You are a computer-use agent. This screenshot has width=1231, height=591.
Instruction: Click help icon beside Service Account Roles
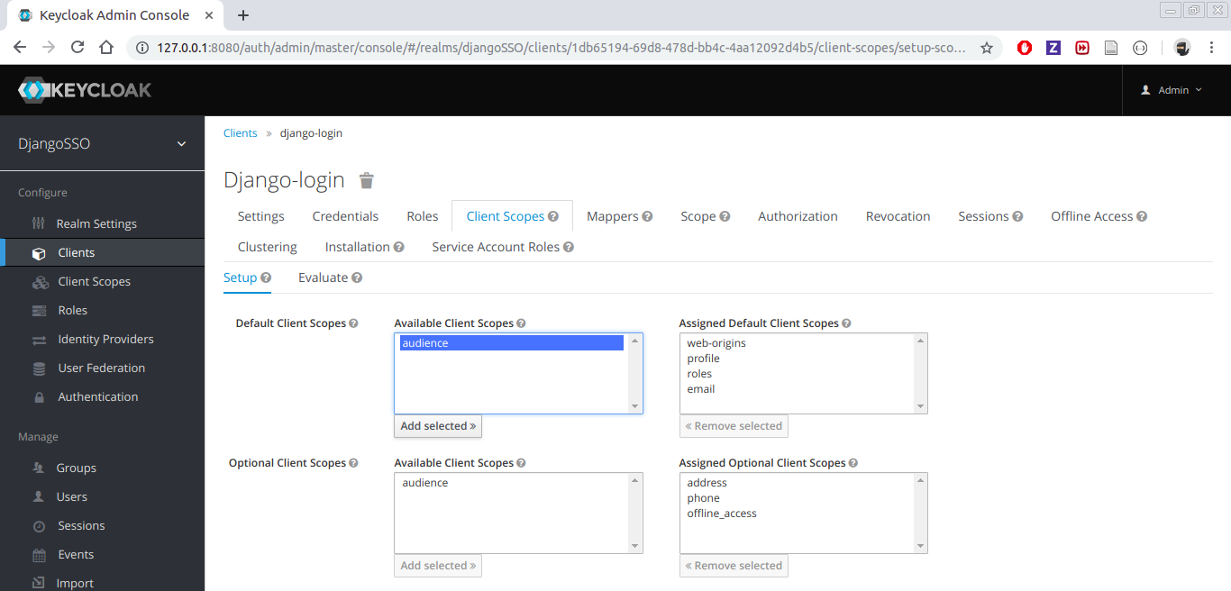point(569,247)
